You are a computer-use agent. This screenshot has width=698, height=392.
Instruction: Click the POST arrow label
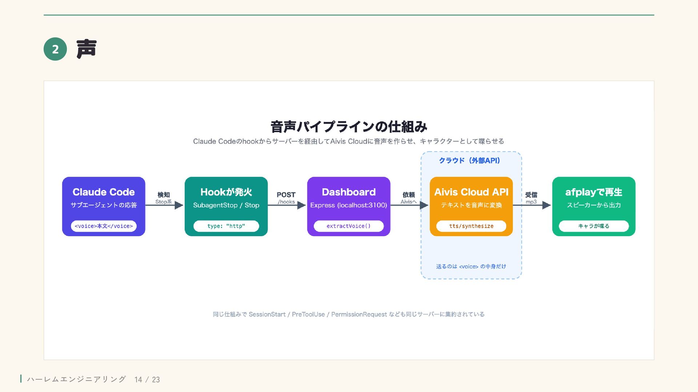coord(286,195)
